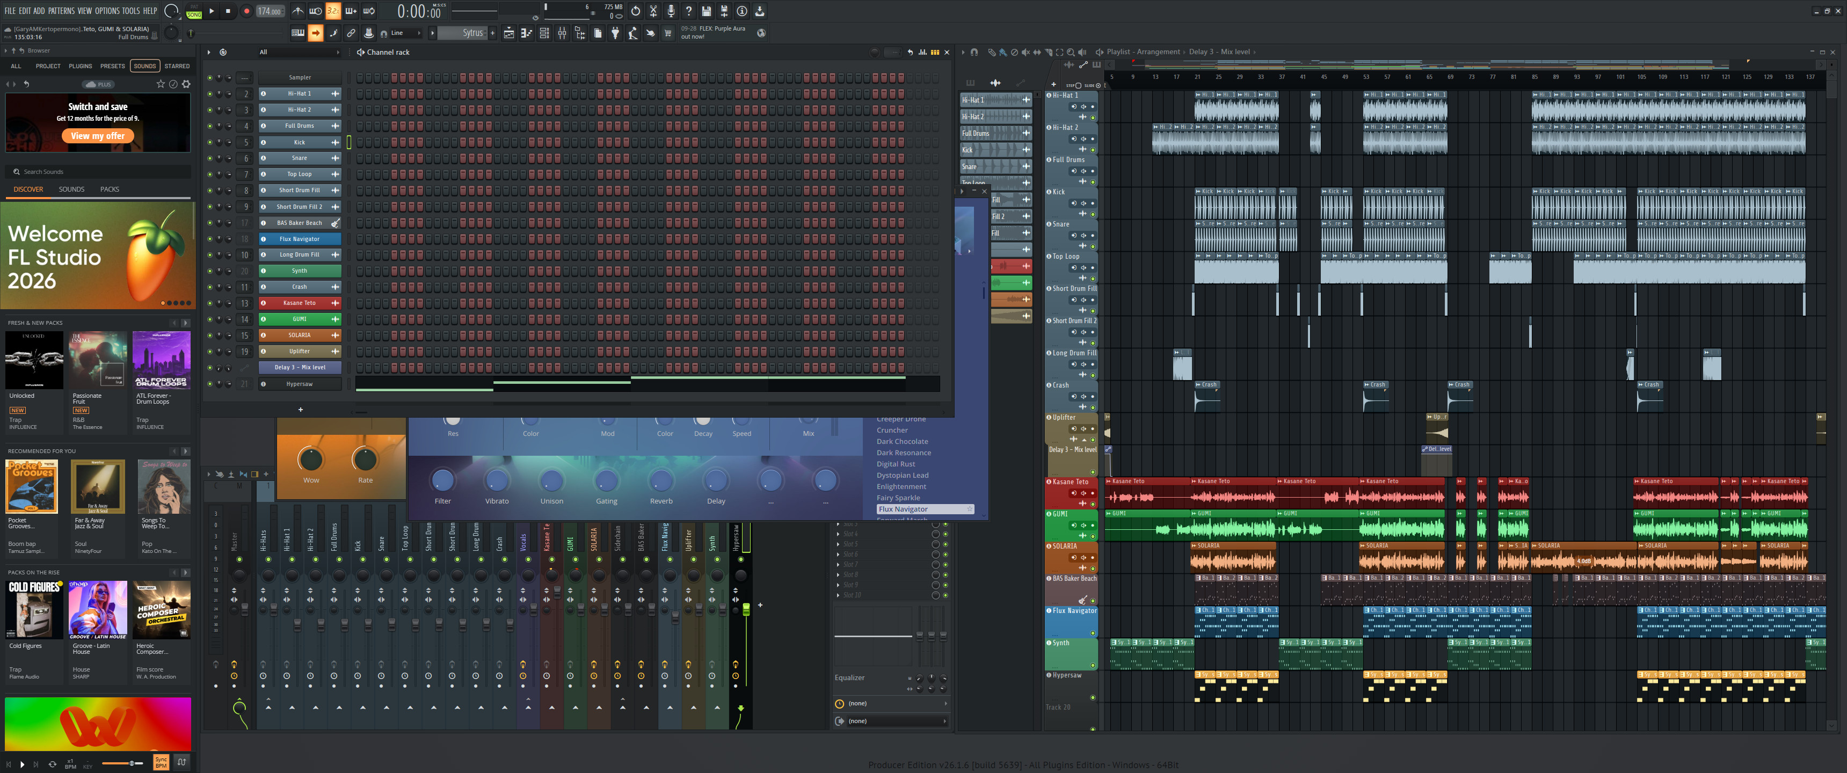The width and height of the screenshot is (1847, 773).
Task: Toggle mute light on Master mixer track
Action: pos(239,559)
